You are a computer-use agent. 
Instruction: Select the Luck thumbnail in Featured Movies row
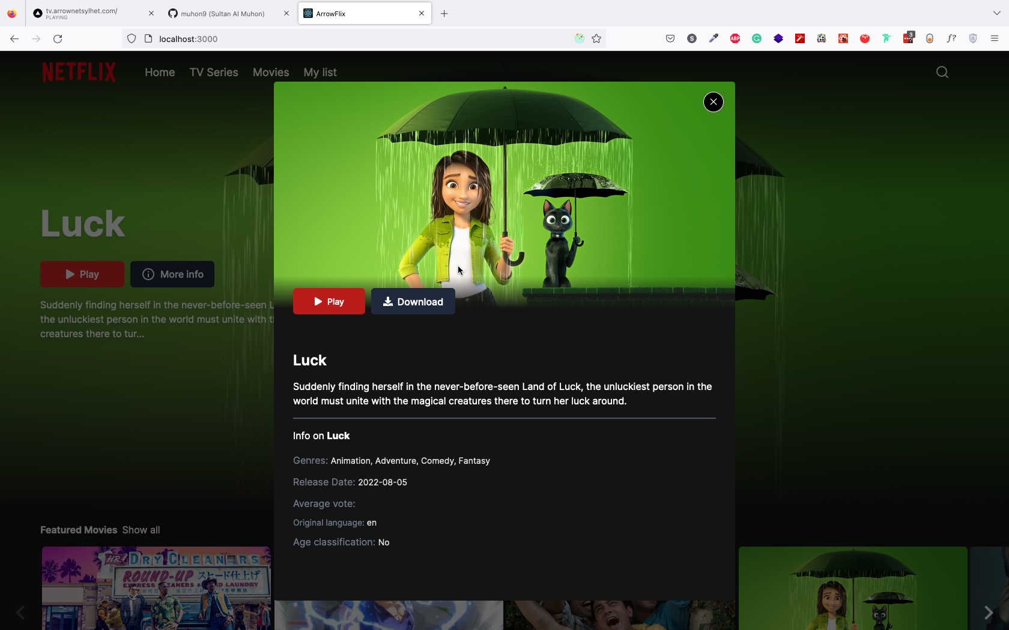click(853, 588)
